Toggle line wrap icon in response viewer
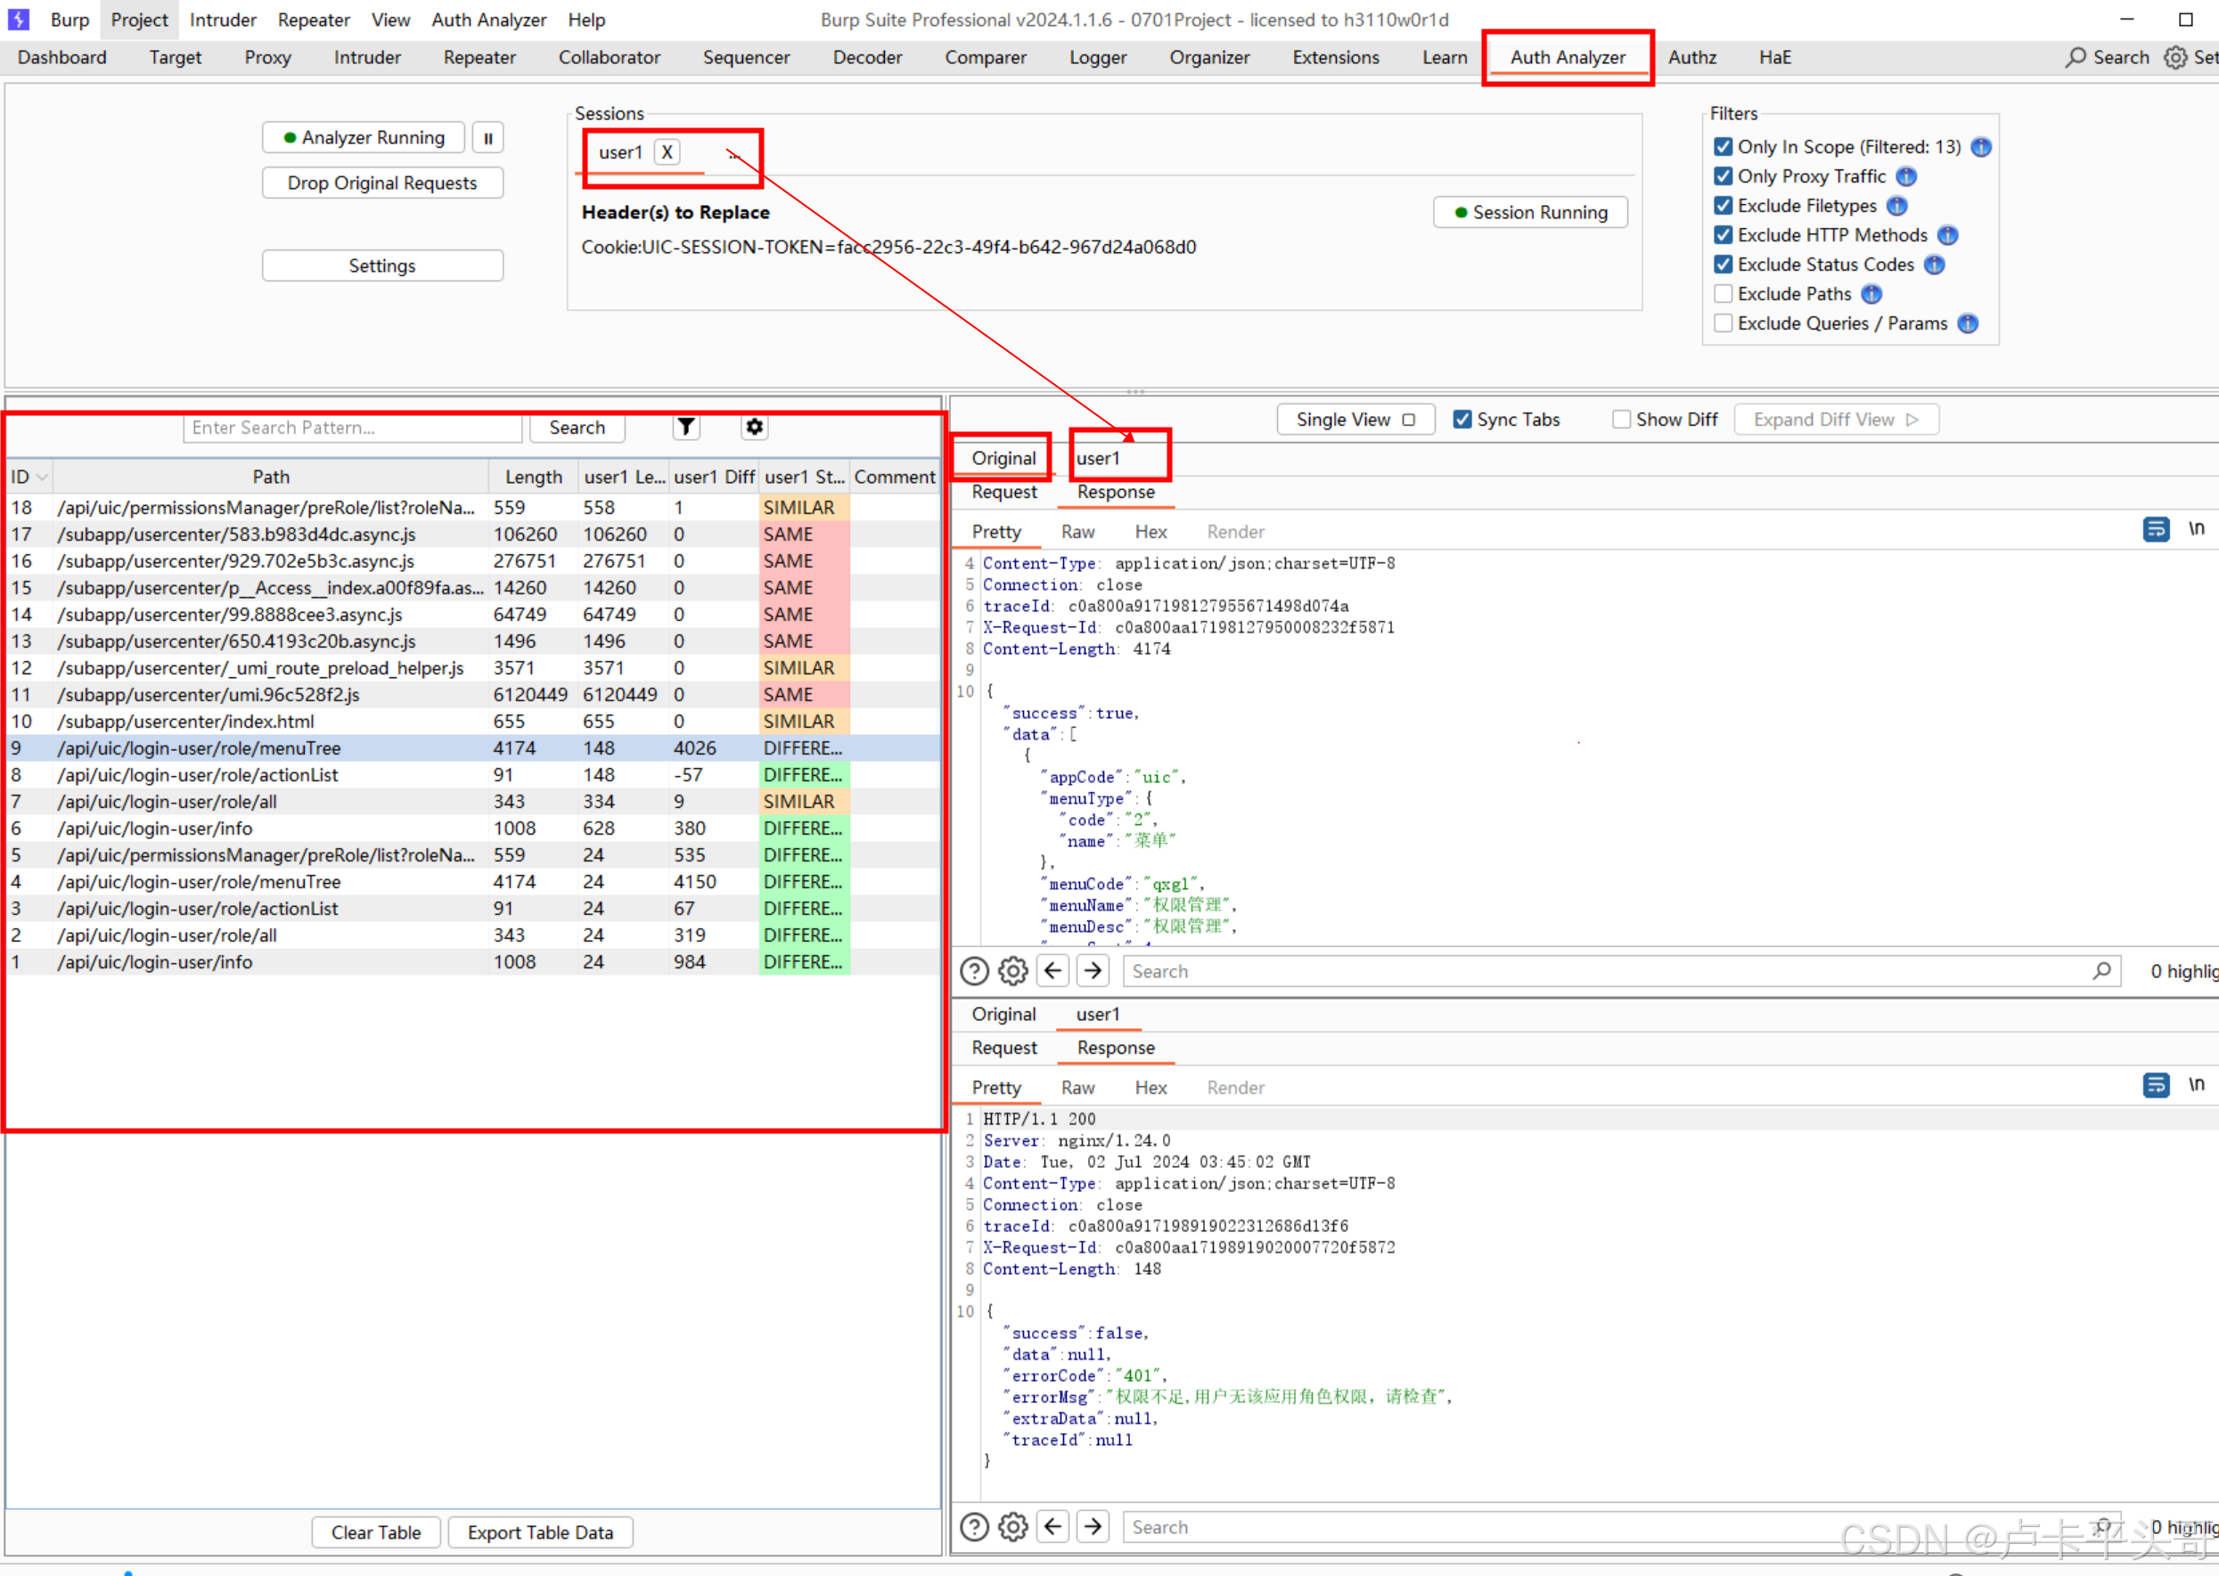This screenshot has height=1576, width=2219. tap(2198, 529)
